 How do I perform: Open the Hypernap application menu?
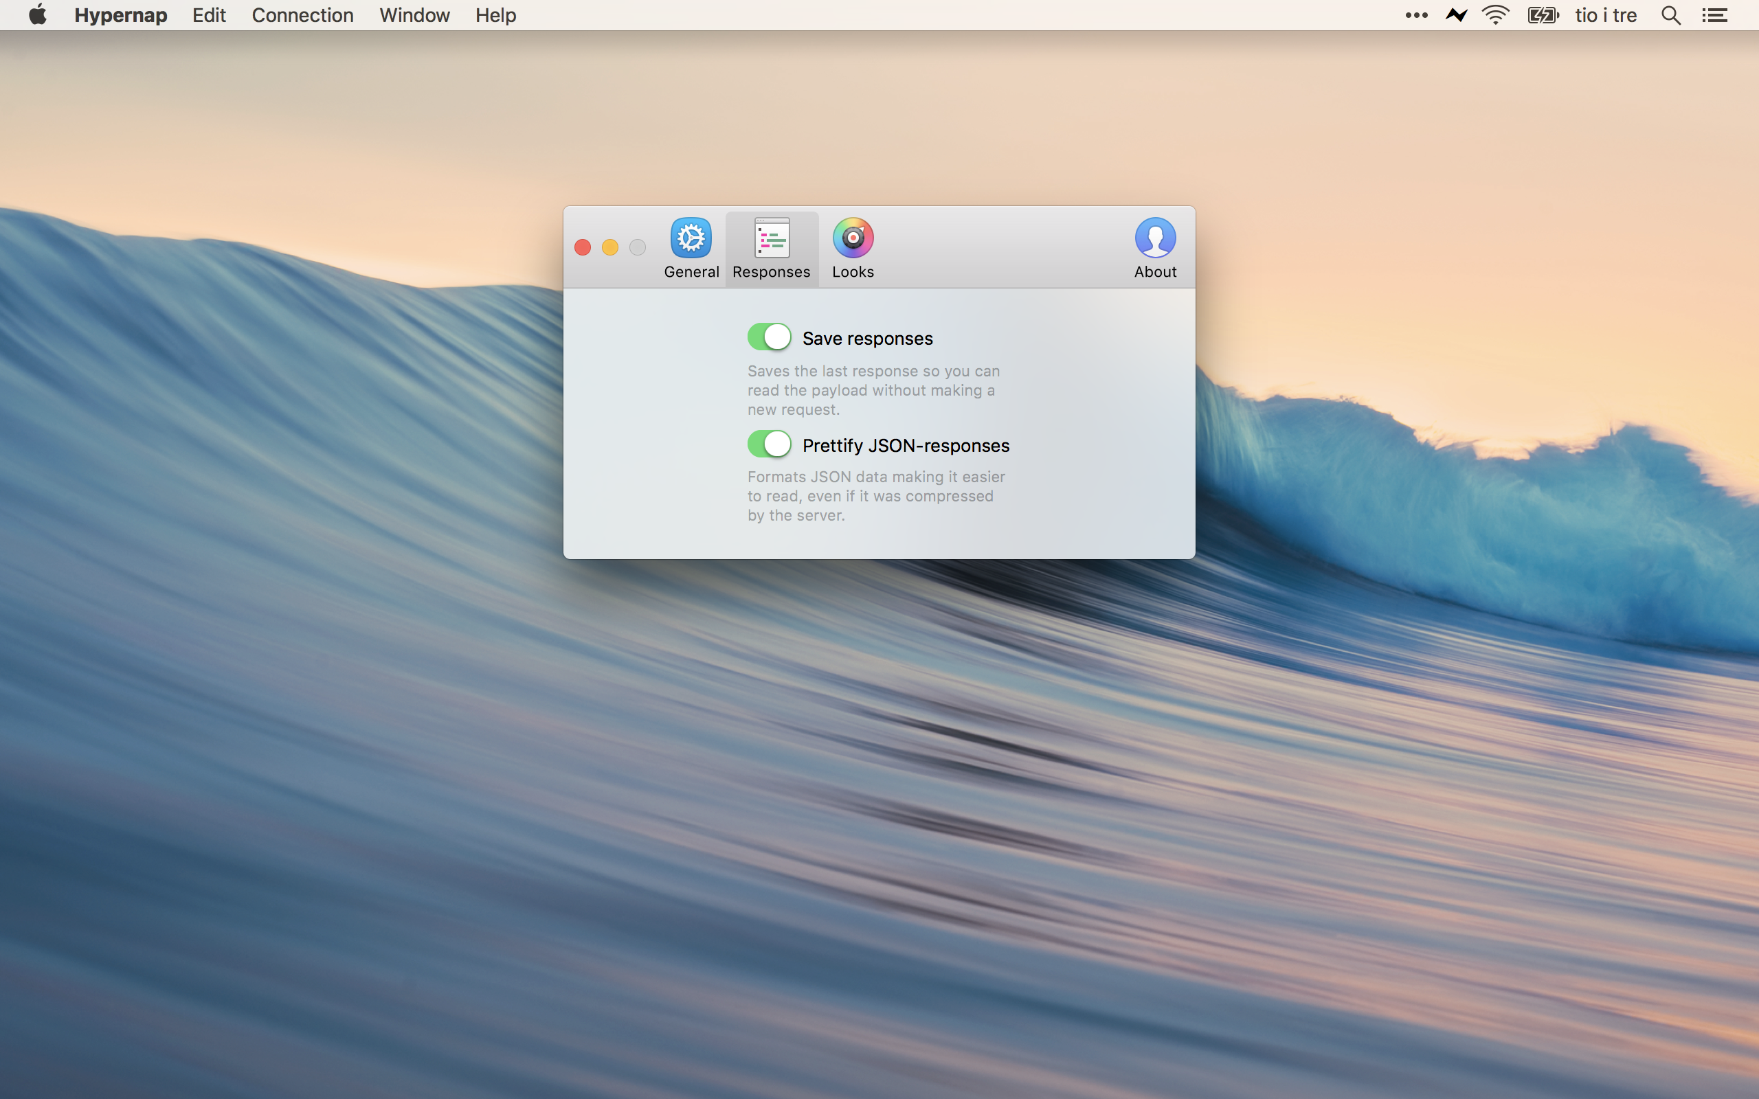click(121, 15)
